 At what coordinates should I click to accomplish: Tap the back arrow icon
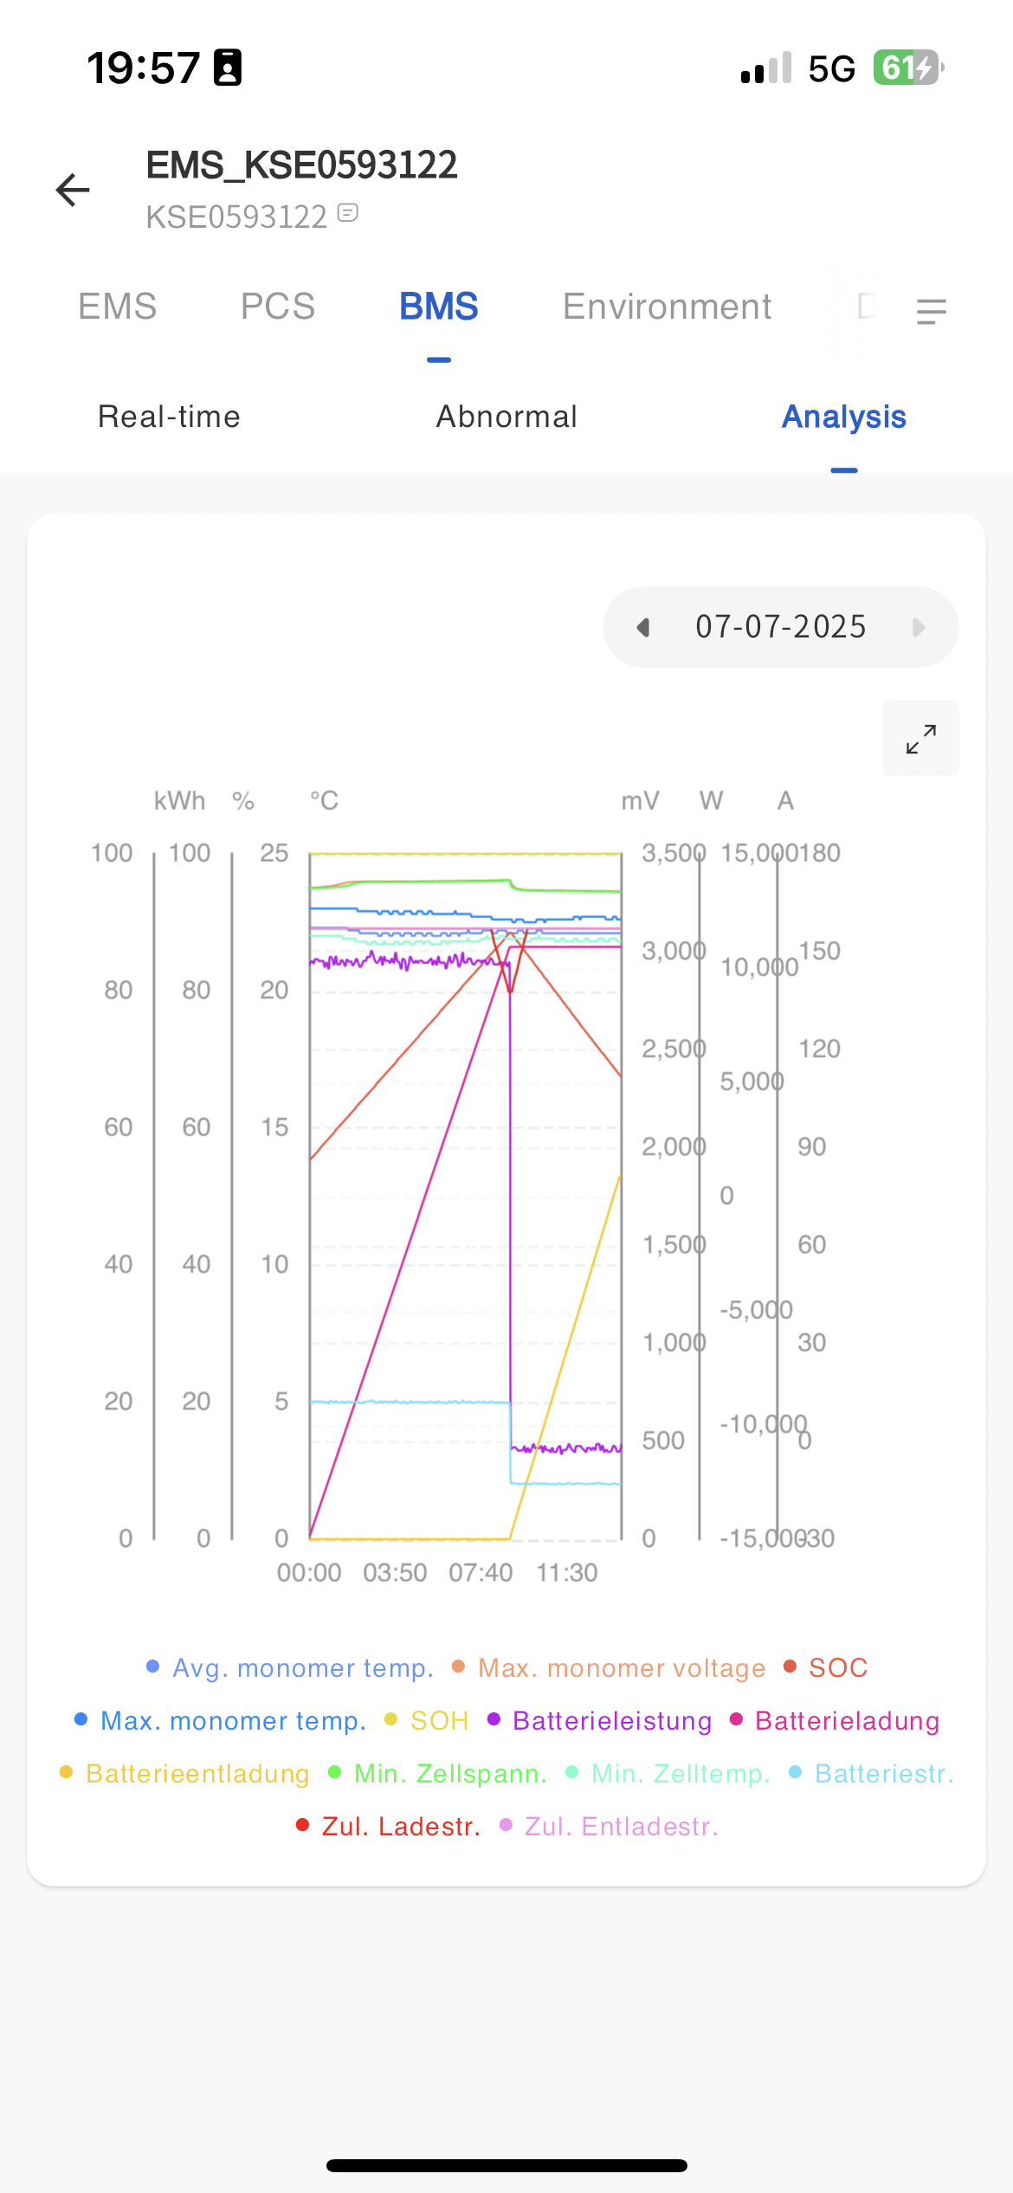pos(73,190)
